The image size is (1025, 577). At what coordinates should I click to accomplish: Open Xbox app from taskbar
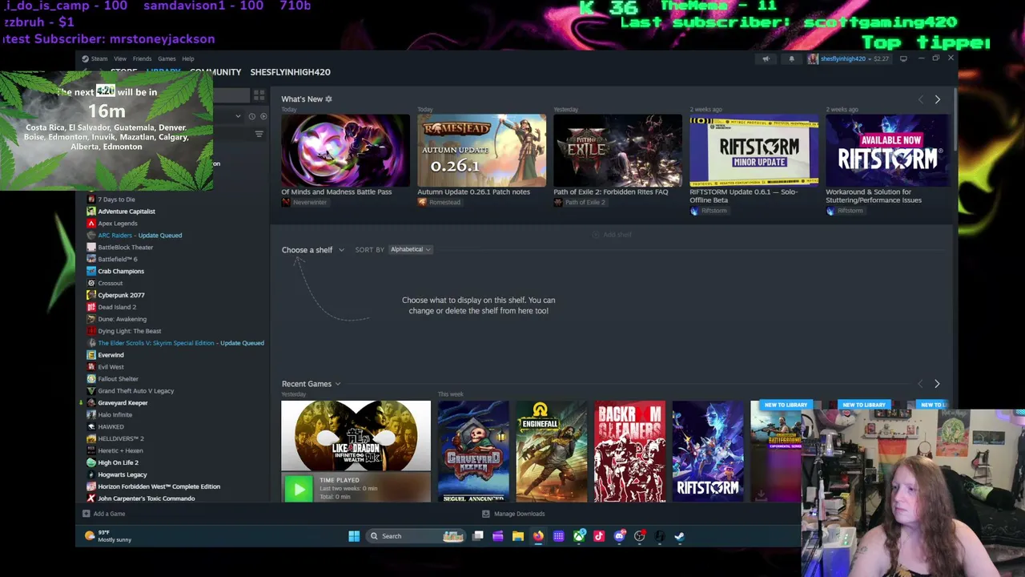[x=579, y=536]
